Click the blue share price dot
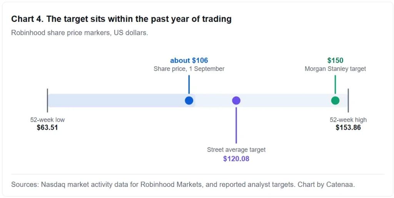Screen dimensions: 394x198 point(189,101)
